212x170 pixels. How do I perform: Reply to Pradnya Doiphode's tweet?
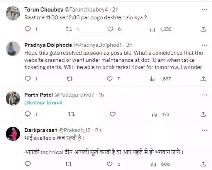click(28, 79)
